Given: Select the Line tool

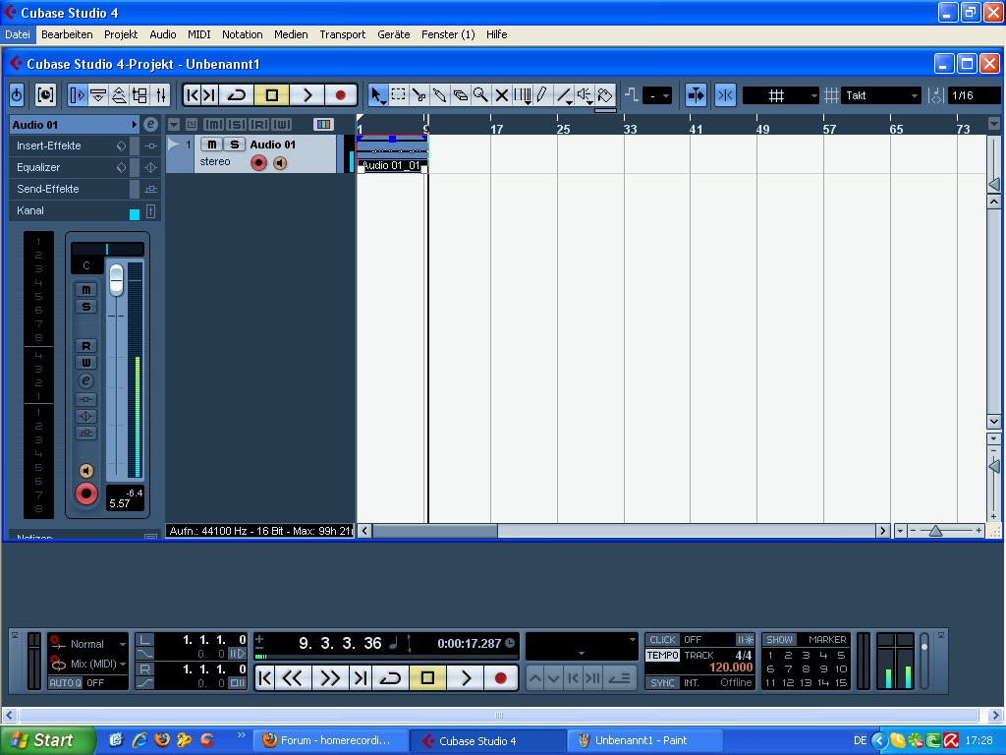Looking at the screenshot, I should 563,95.
